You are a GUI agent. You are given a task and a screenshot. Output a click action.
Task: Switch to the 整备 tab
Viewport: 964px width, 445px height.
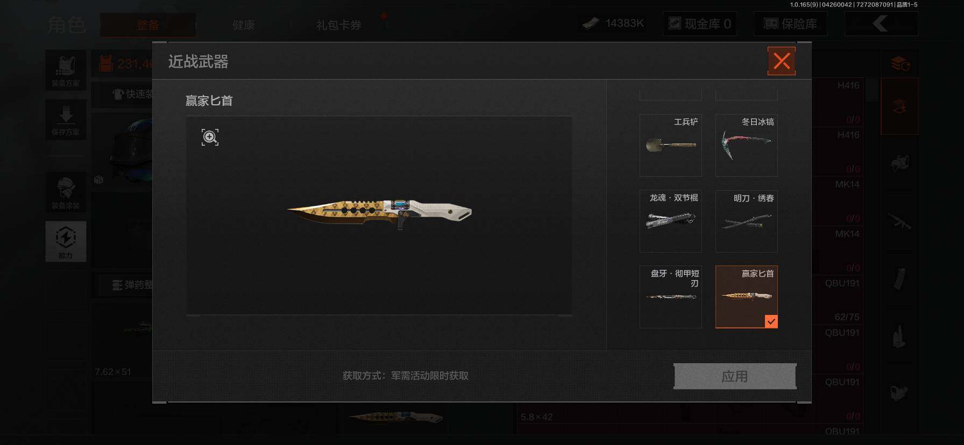pos(148,25)
